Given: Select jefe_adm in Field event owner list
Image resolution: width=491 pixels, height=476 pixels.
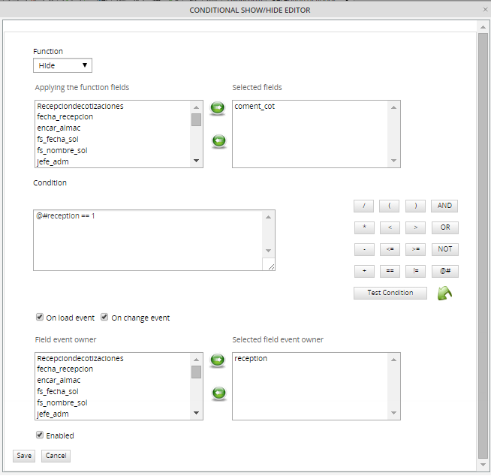Looking at the screenshot, I should (x=53, y=413).
